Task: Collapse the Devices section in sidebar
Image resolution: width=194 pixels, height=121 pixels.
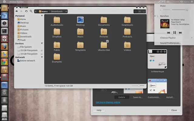Action: (42, 43)
